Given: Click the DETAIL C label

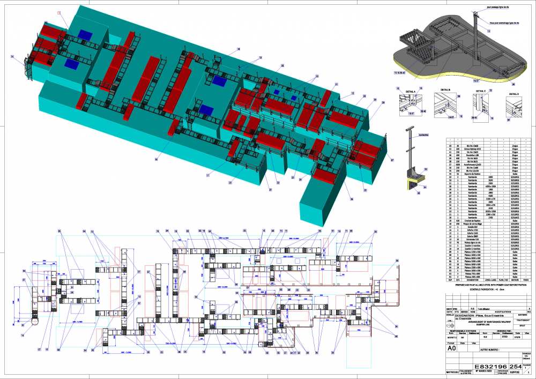Looking at the screenshot, I should pyautogui.click(x=481, y=91).
